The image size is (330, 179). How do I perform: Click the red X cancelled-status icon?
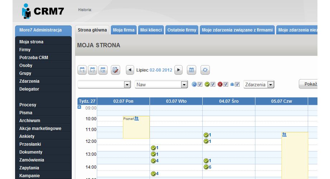click(220, 84)
